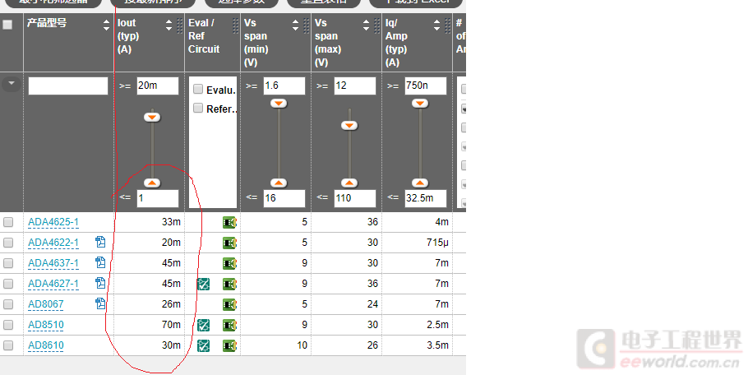Click the Vs span (max) >= field showing 12
Viewport: 748px width, 375px height.
355,86
